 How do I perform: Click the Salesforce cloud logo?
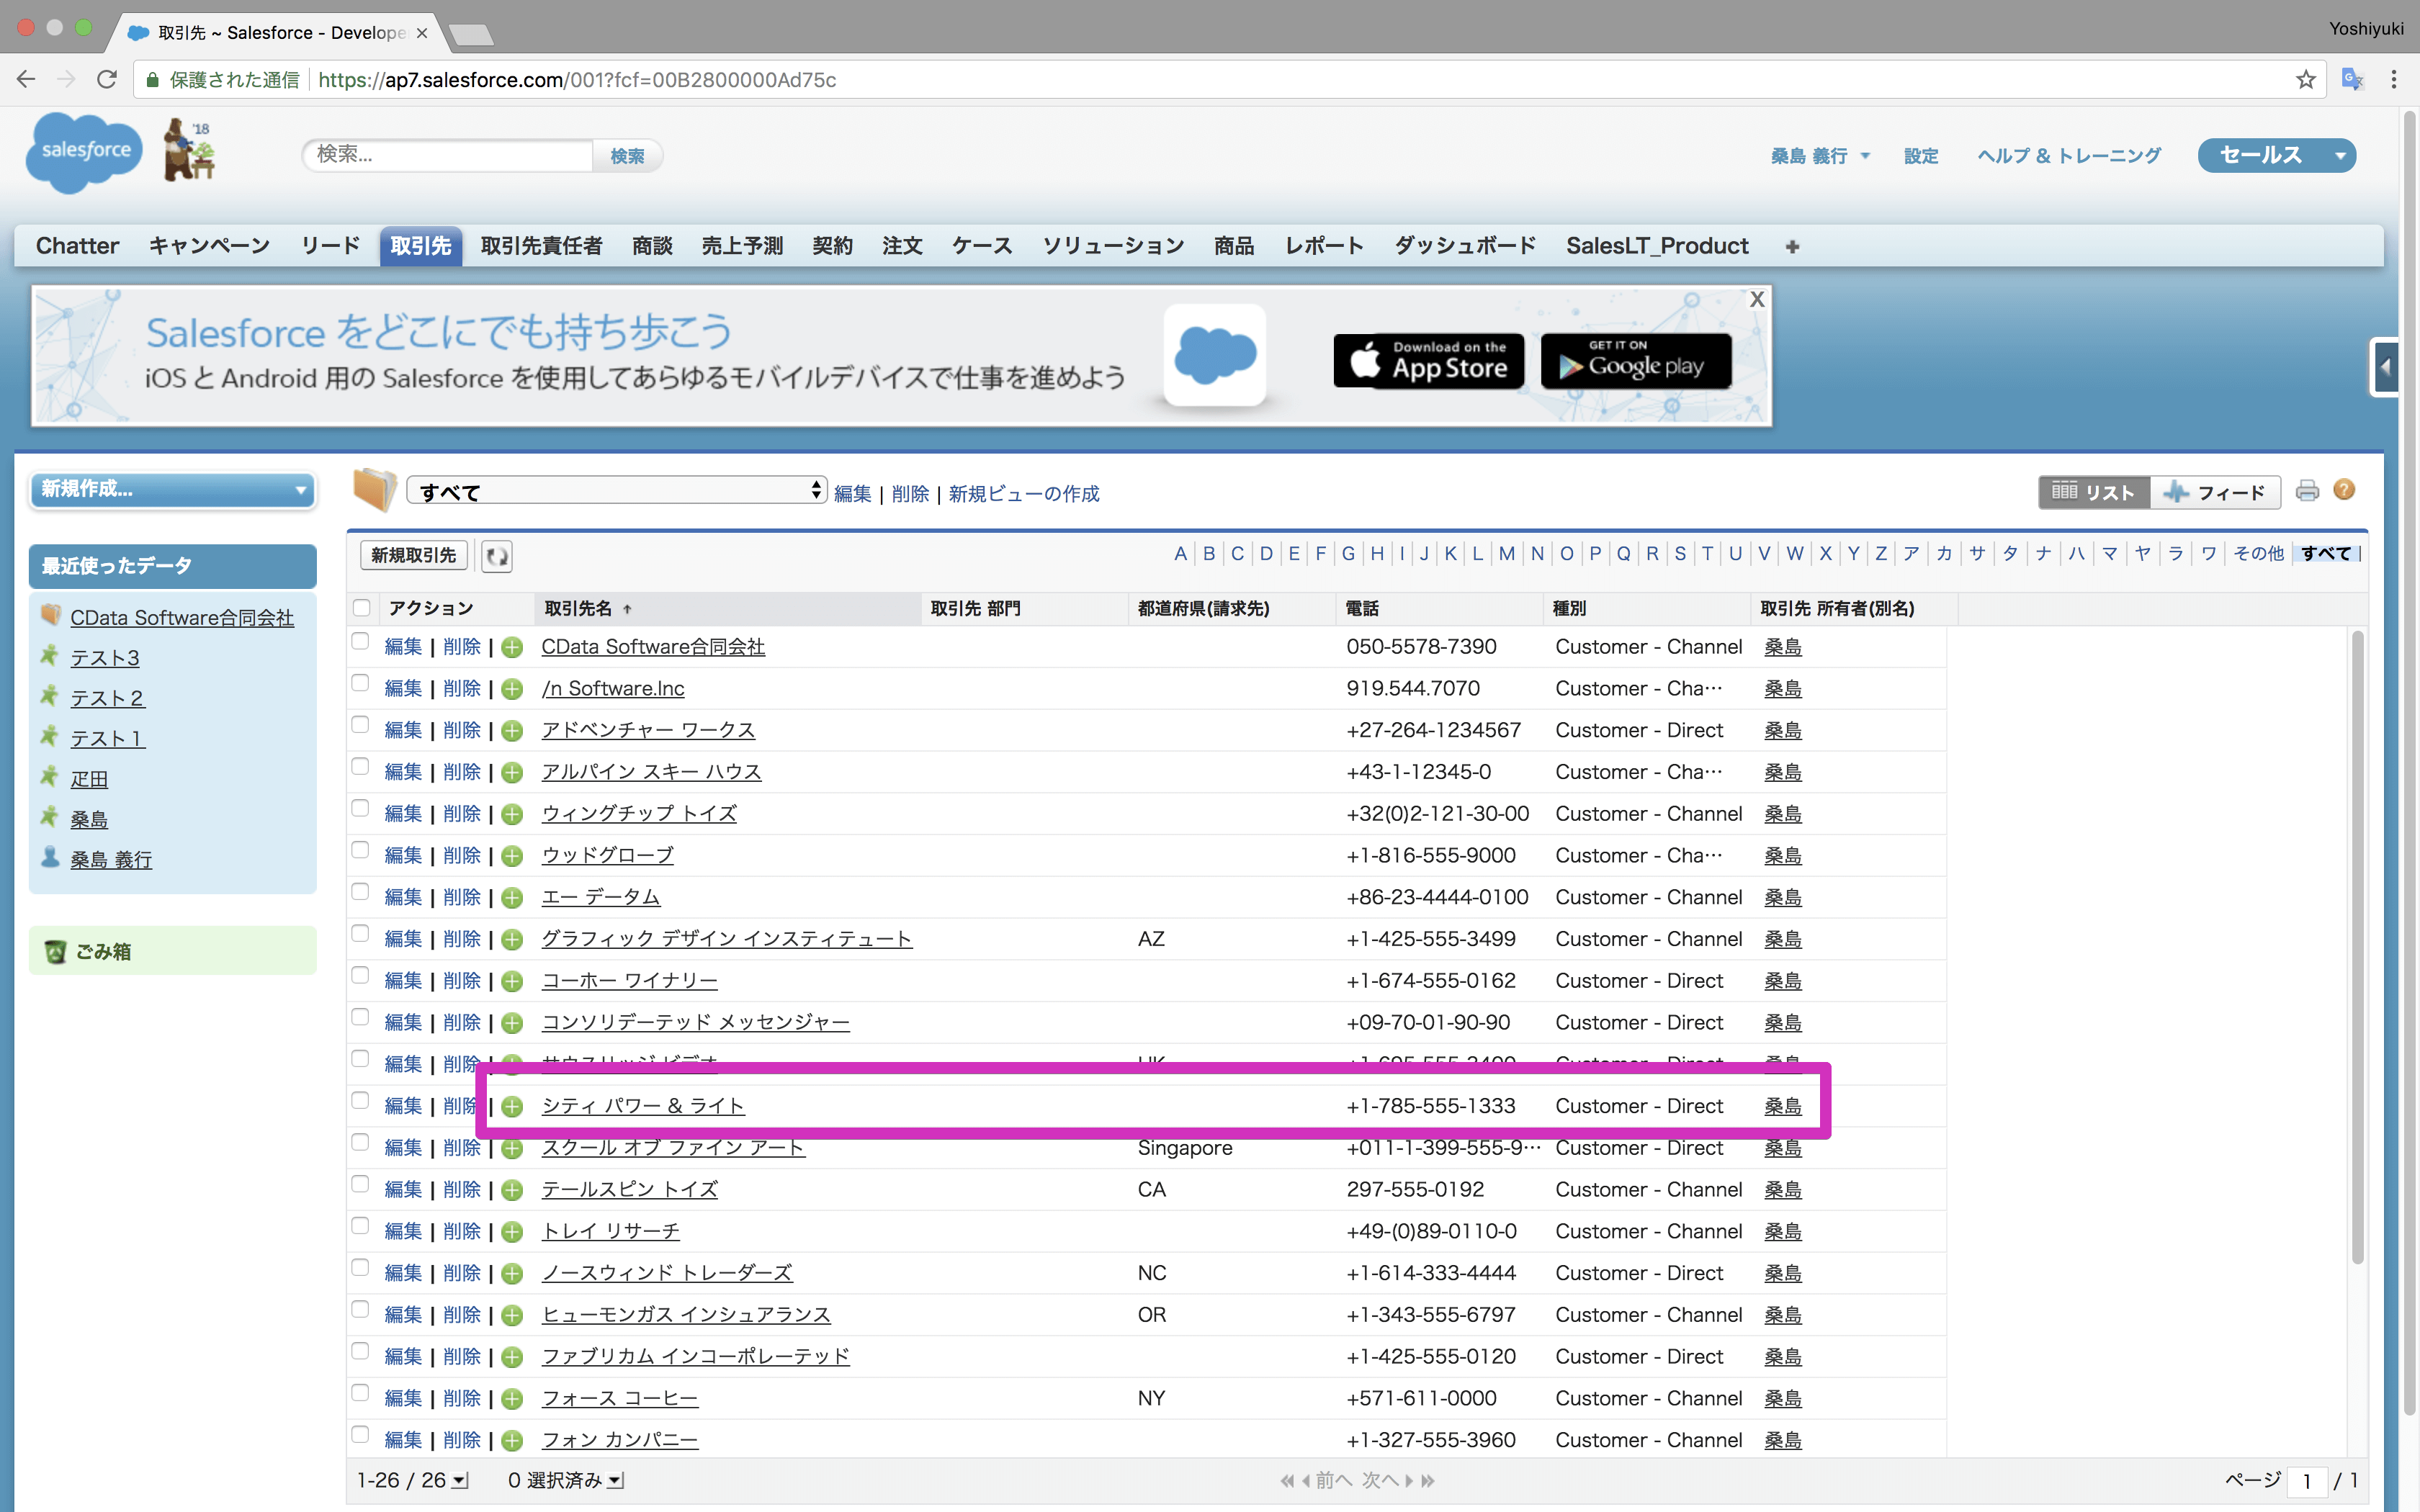[85, 151]
